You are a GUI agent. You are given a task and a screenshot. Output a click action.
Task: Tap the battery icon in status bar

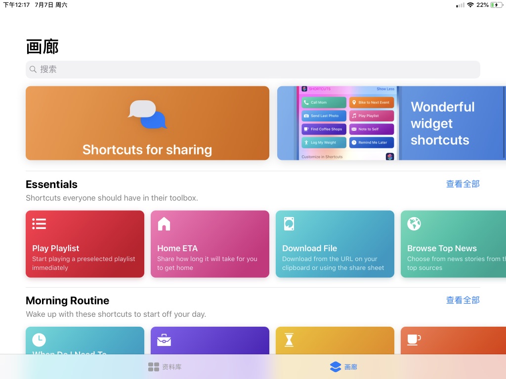pyautogui.click(x=496, y=5)
